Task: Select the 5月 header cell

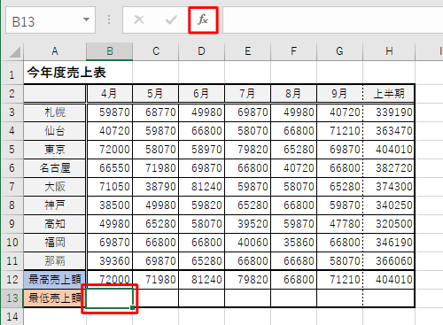Action: pos(156,94)
